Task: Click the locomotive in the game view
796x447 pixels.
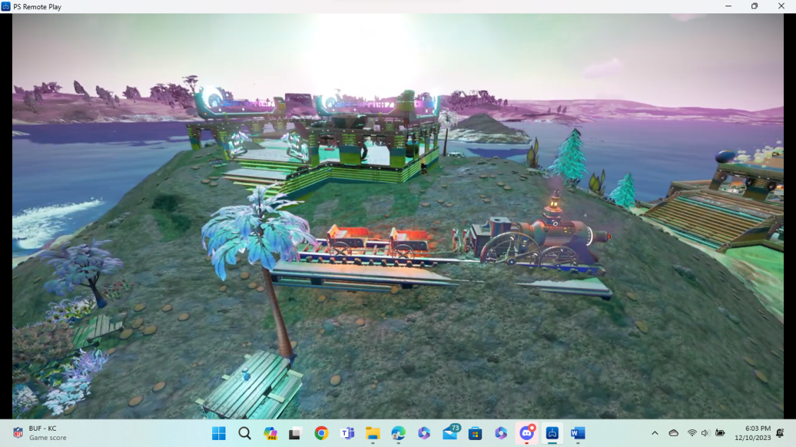Action: point(537,244)
